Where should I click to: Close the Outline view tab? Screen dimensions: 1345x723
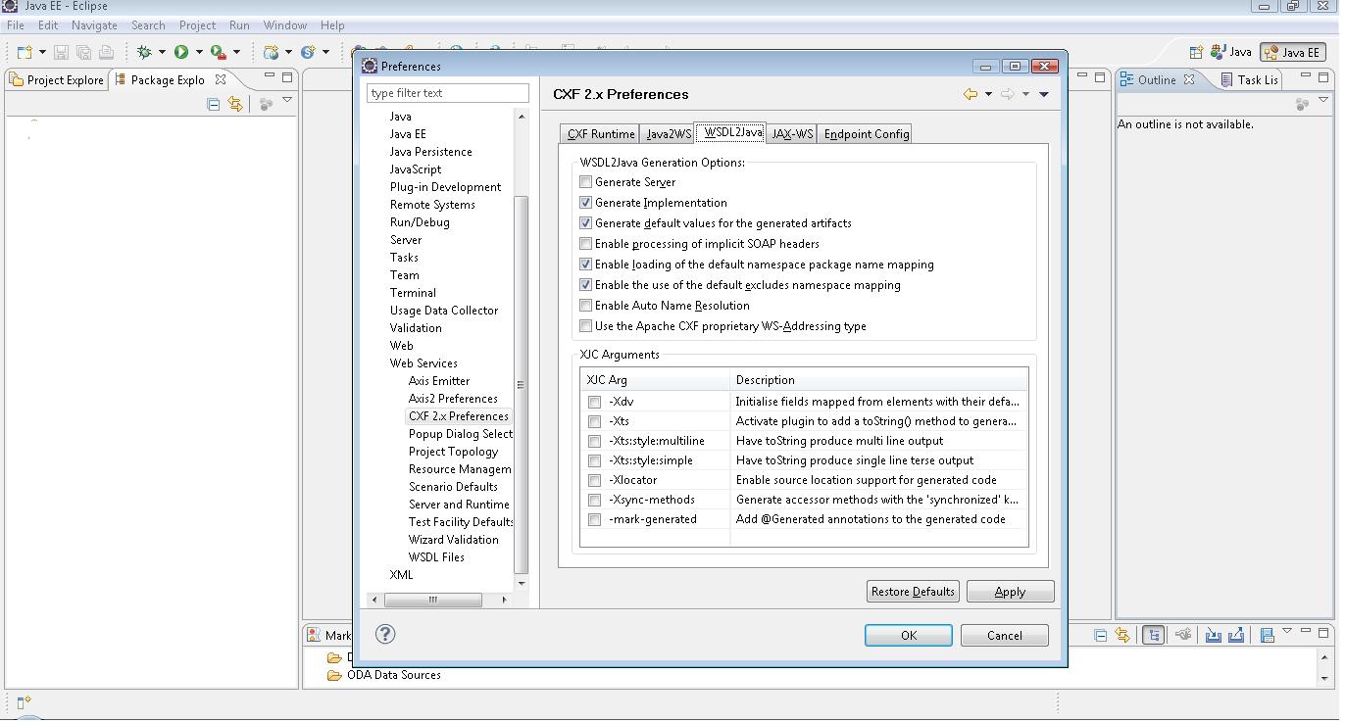tap(1189, 79)
